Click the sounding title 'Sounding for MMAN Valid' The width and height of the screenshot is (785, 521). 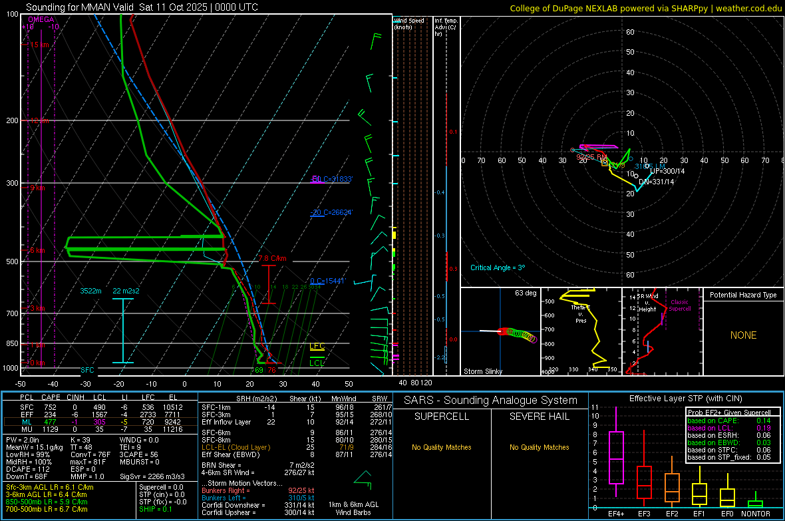[80, 7]
